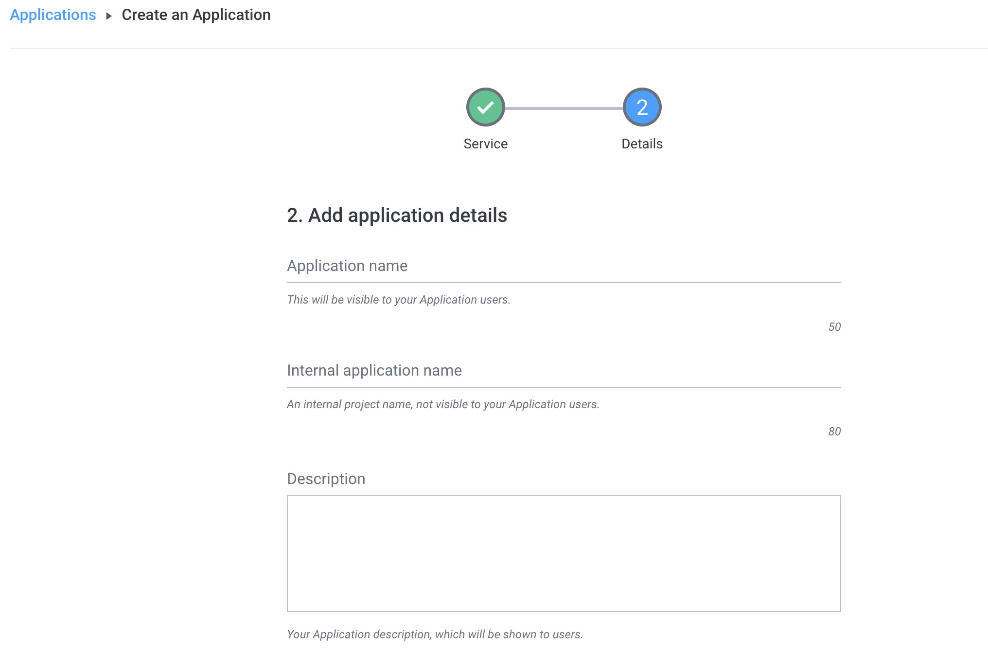The height and width of the screenshot is (650, 988).
Task: Open the Applications breadcrumb link
Action: [x=53, y=15]
